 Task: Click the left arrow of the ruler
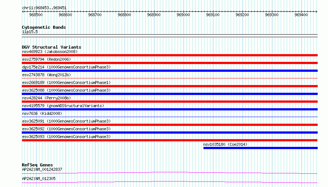[x=23, y=11]
